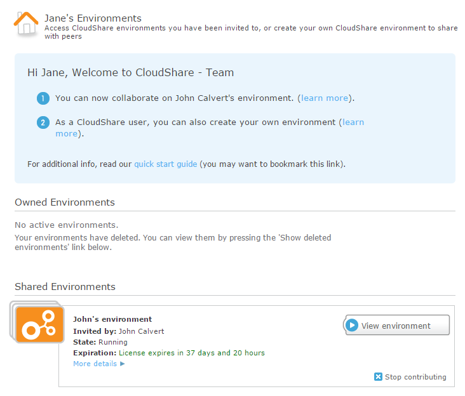This screenshot has height=396, width=465.
Task: Click the blue step 2 circle badge
Action: (x=43, y=122)
